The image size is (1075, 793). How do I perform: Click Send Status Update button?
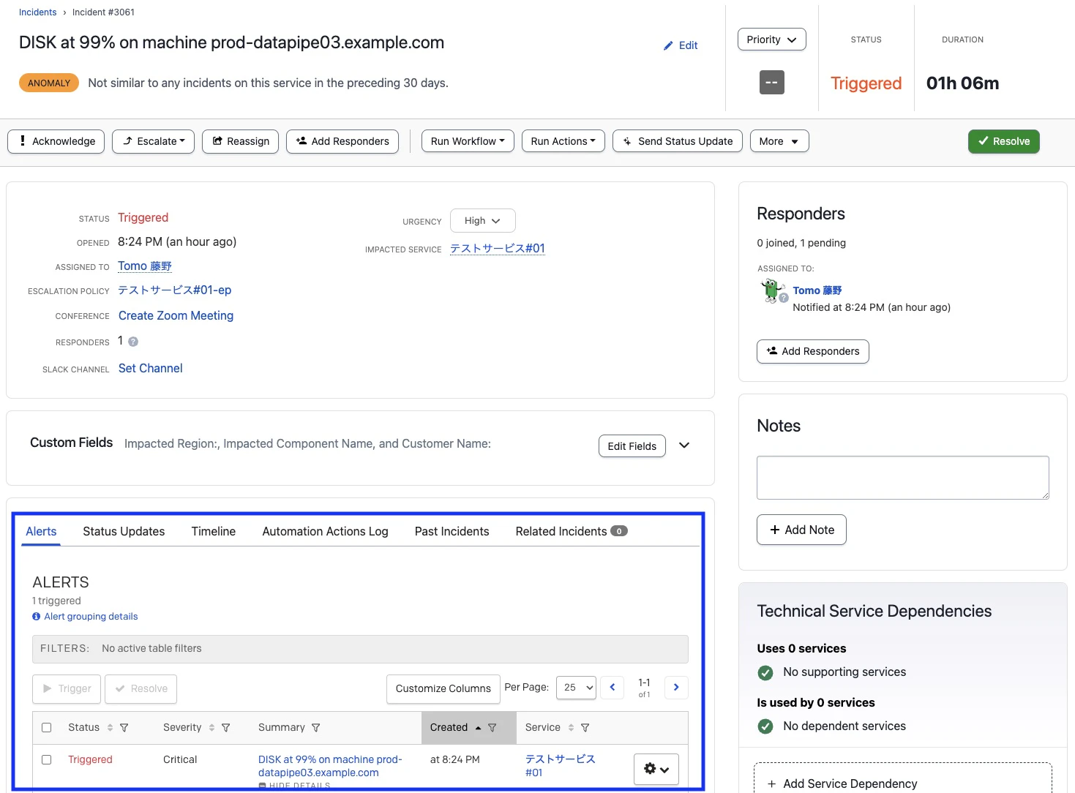[678, 141]
